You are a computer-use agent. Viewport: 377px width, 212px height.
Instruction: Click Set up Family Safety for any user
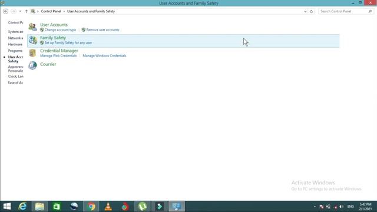68,43
